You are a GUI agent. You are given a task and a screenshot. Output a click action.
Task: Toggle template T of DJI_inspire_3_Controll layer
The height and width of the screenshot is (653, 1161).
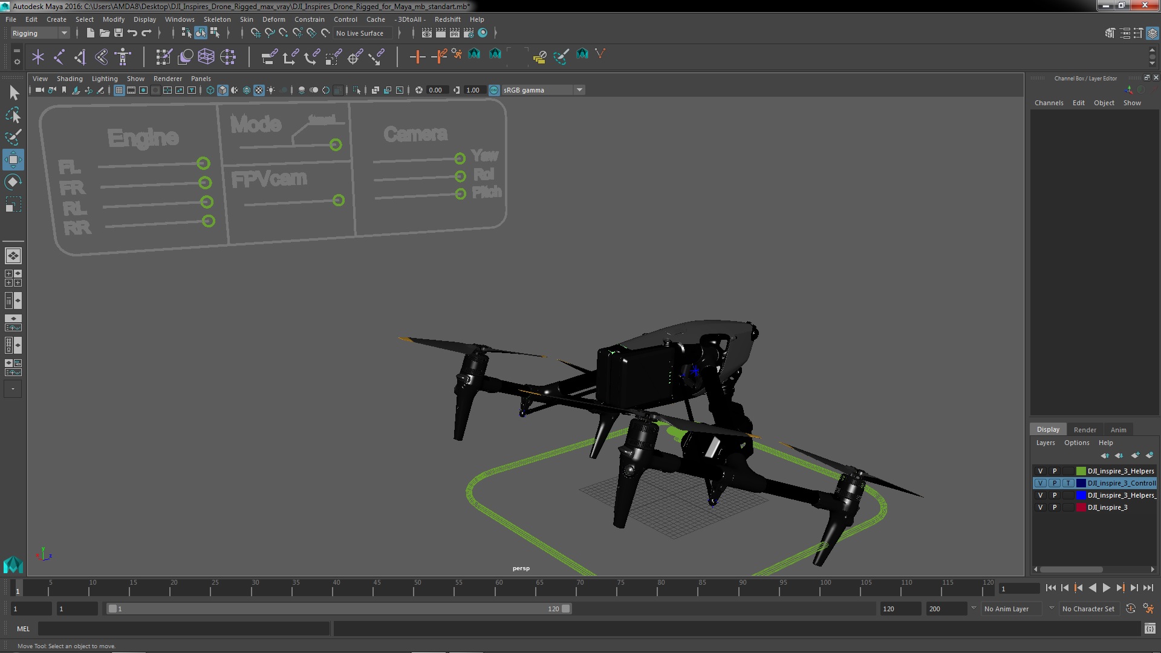coord(1068,483)
